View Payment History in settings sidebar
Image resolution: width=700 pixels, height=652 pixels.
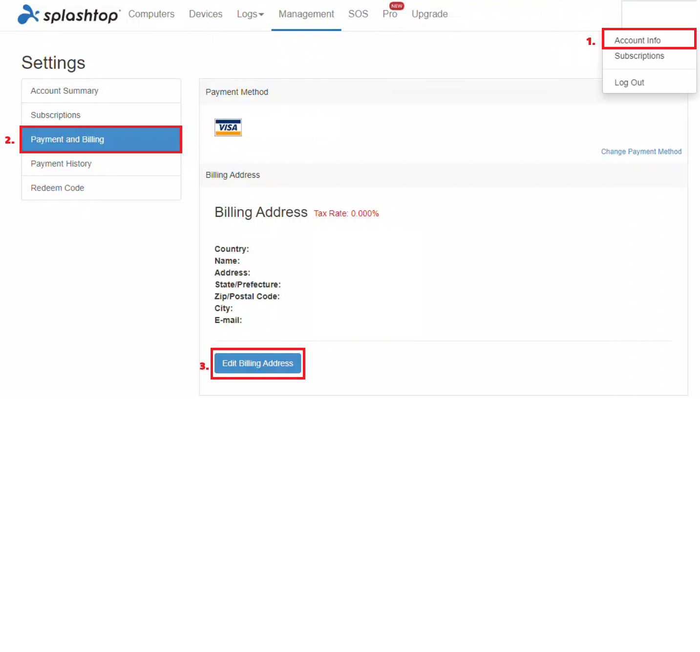(x=61, y=164)
